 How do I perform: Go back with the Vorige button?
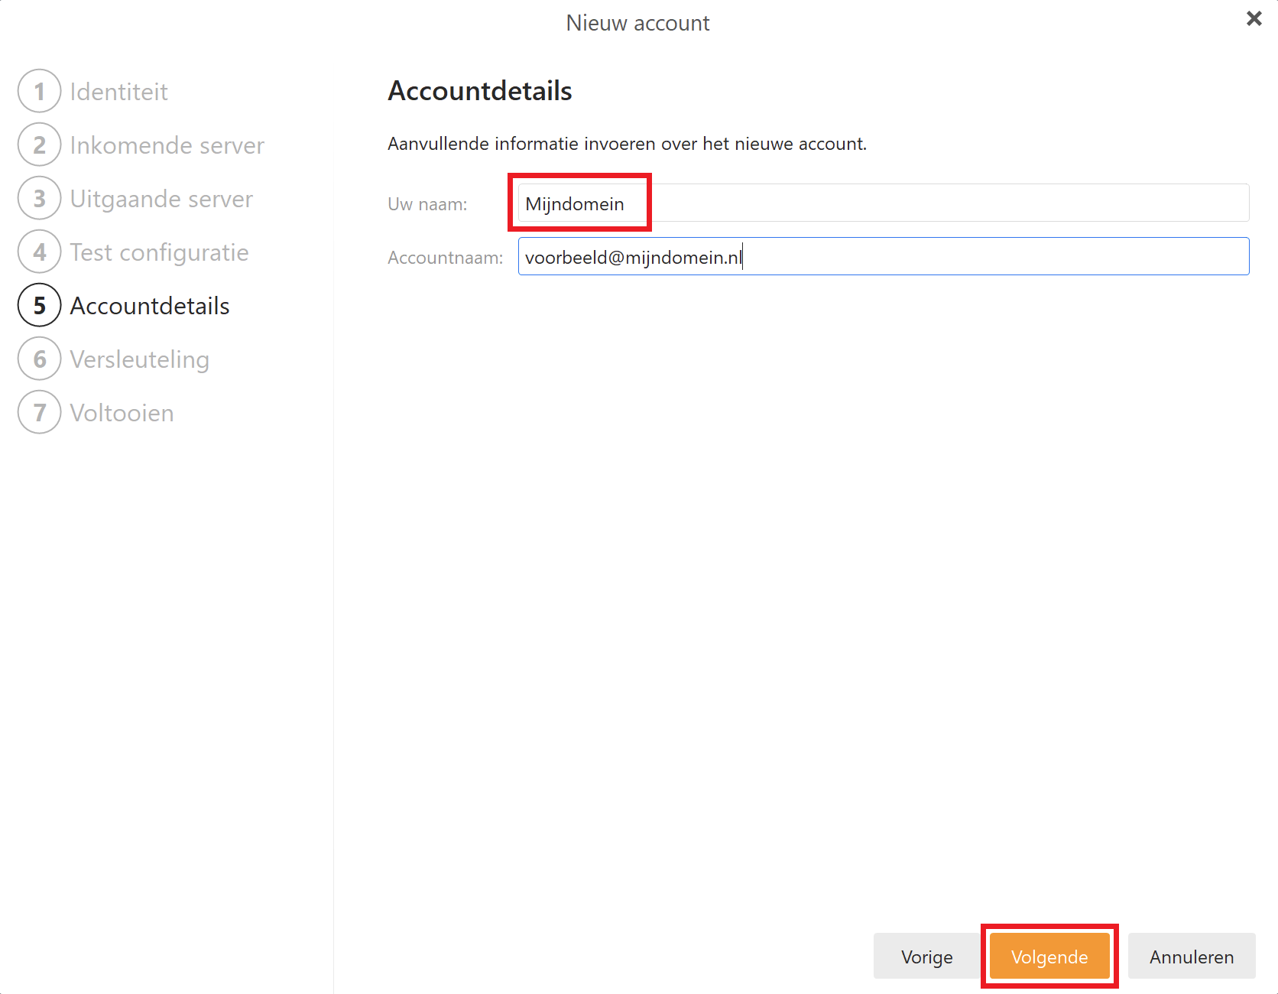926,957
